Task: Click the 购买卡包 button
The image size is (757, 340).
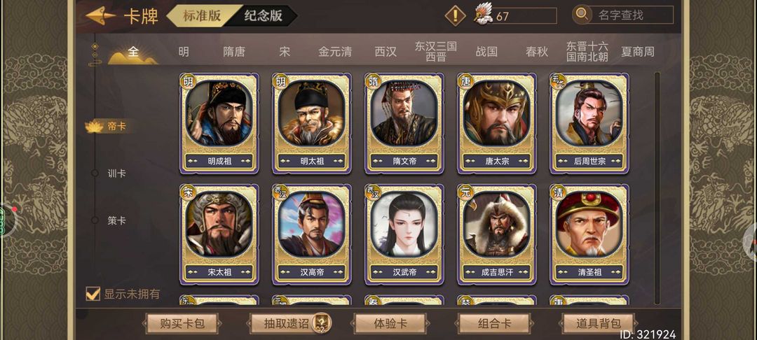Action: tap(182, 323)
